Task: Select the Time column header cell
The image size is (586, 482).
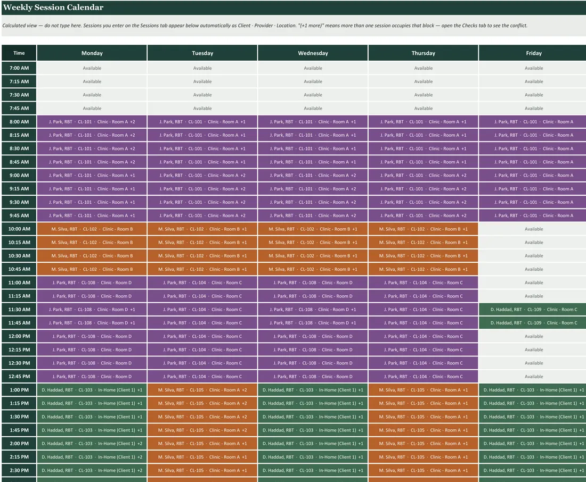Action: click(x=19, y=53)
